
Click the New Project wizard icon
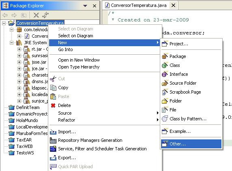click(165, 44)
